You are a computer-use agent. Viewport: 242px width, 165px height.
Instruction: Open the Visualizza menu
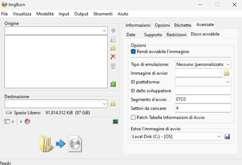click(22, 14)
